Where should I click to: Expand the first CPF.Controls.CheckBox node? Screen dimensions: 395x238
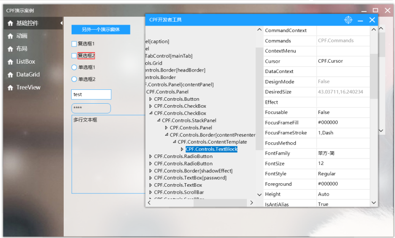[151, 106]
